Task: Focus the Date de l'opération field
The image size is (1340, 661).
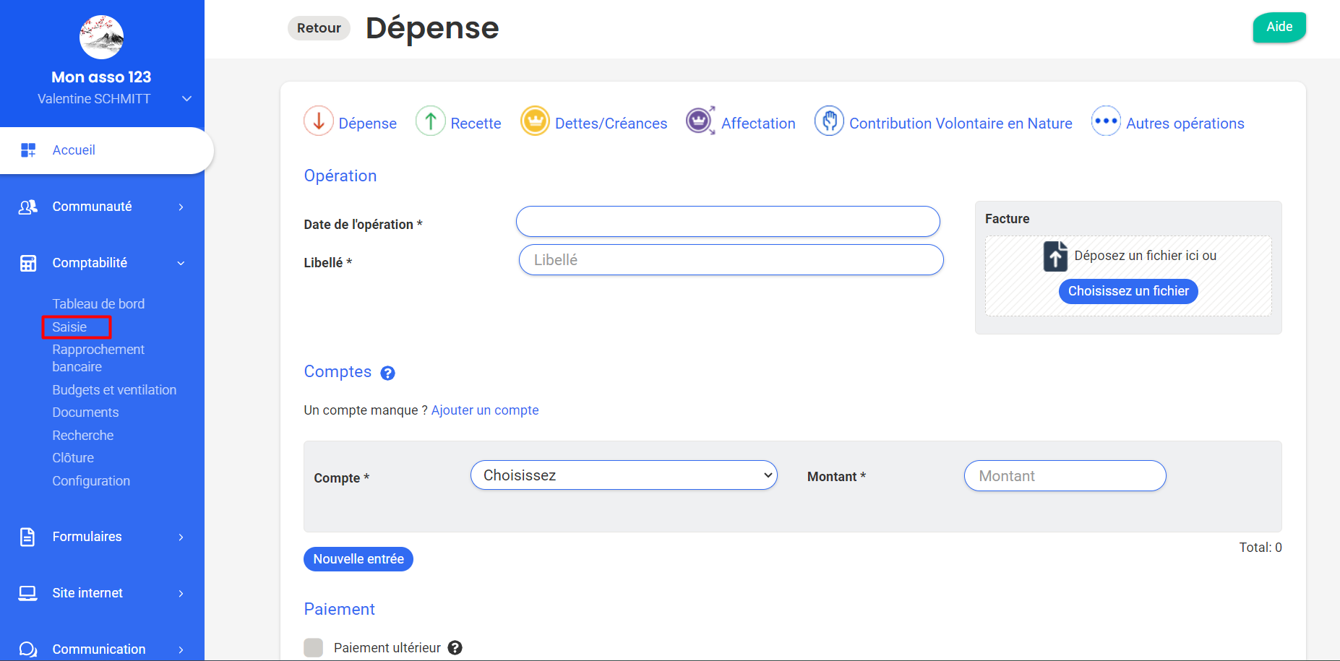Action: (728, 221)
